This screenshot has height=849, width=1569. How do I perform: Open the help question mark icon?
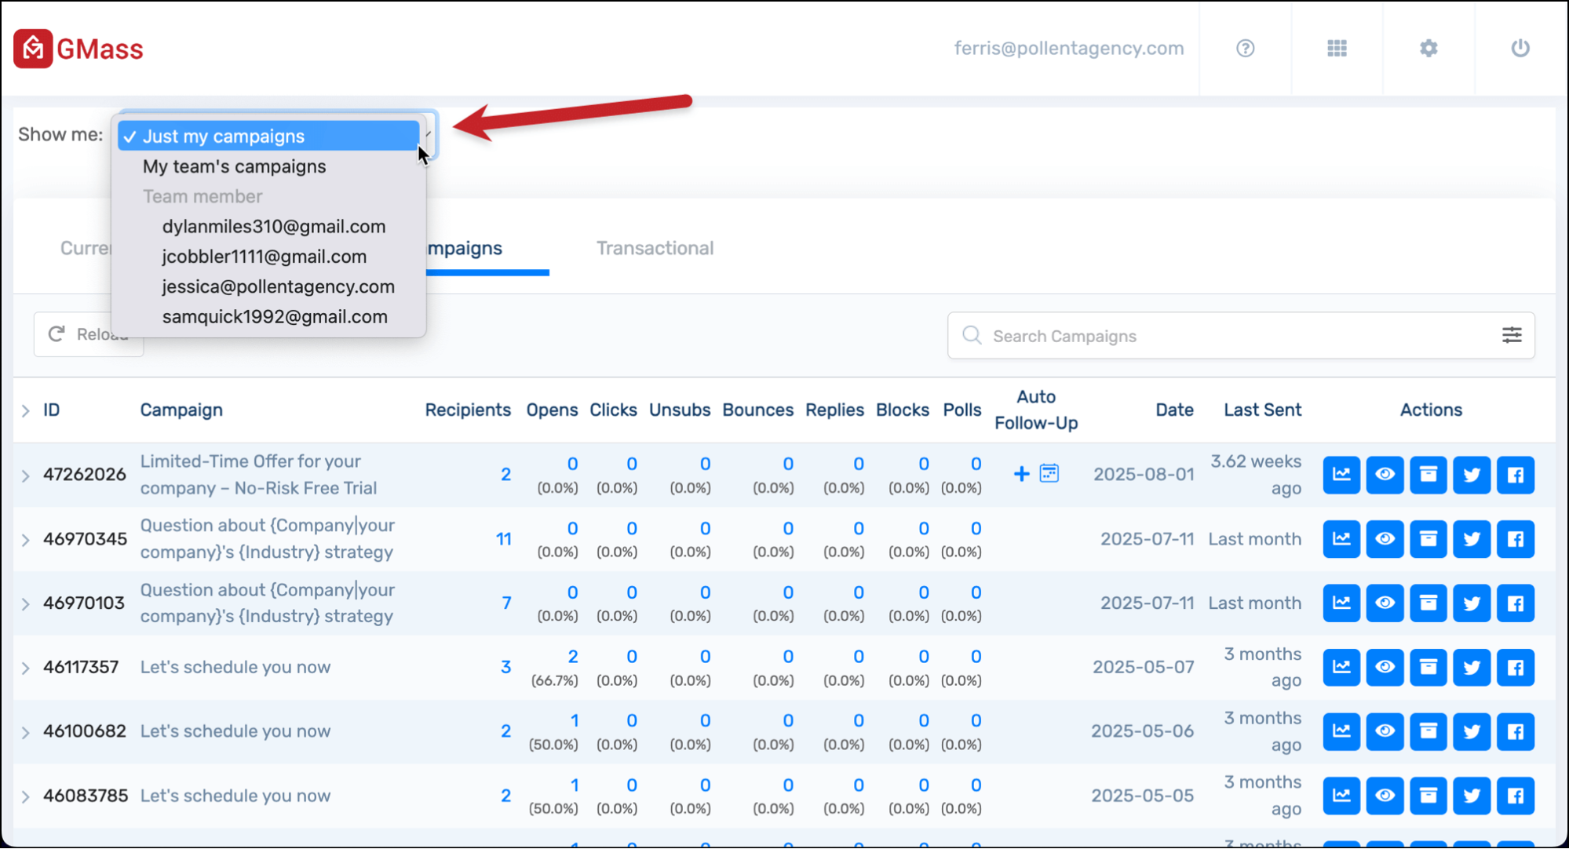pyautogui.click(x=1245, y=49)
